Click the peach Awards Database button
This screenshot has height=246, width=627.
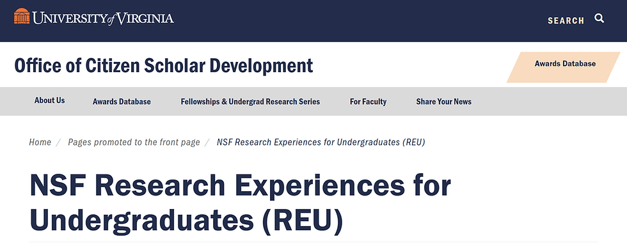(x=564, y=67)
